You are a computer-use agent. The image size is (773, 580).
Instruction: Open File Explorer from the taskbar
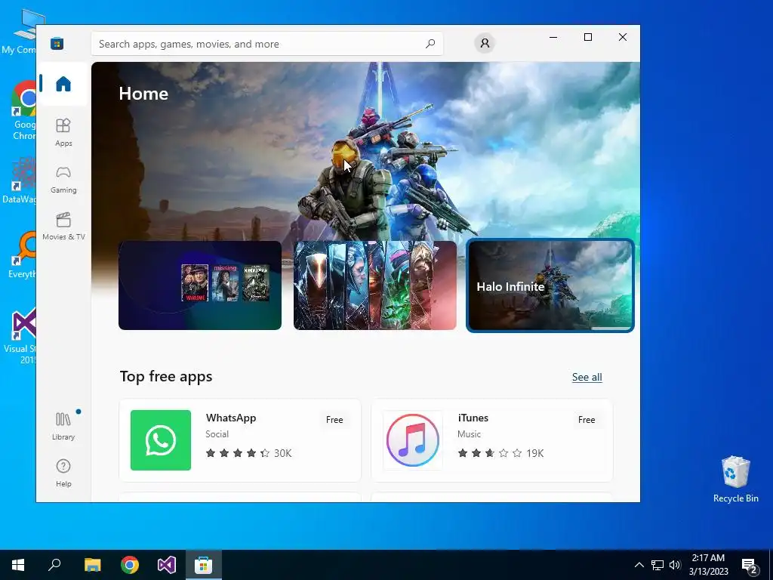pos(93,565)
